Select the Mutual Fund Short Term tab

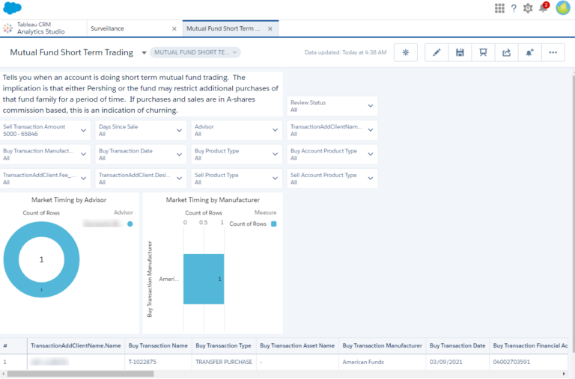pyautogui.click(x=231, y=28)
